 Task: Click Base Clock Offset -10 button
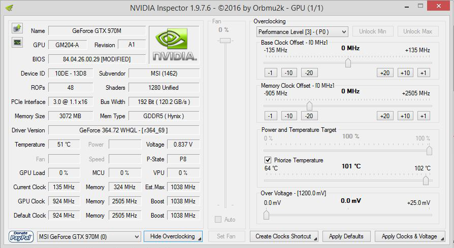point(289,73)
